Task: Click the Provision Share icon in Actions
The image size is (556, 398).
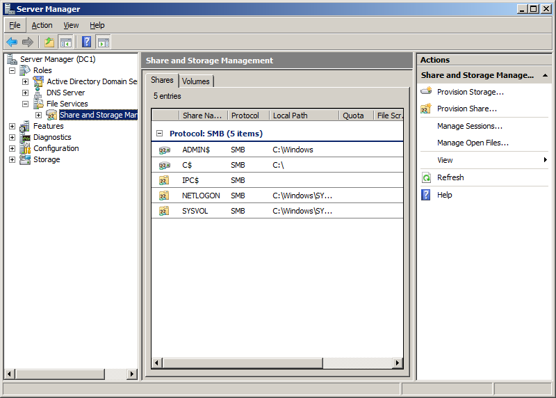Action: pyautogui.click(x=426, y=109)
